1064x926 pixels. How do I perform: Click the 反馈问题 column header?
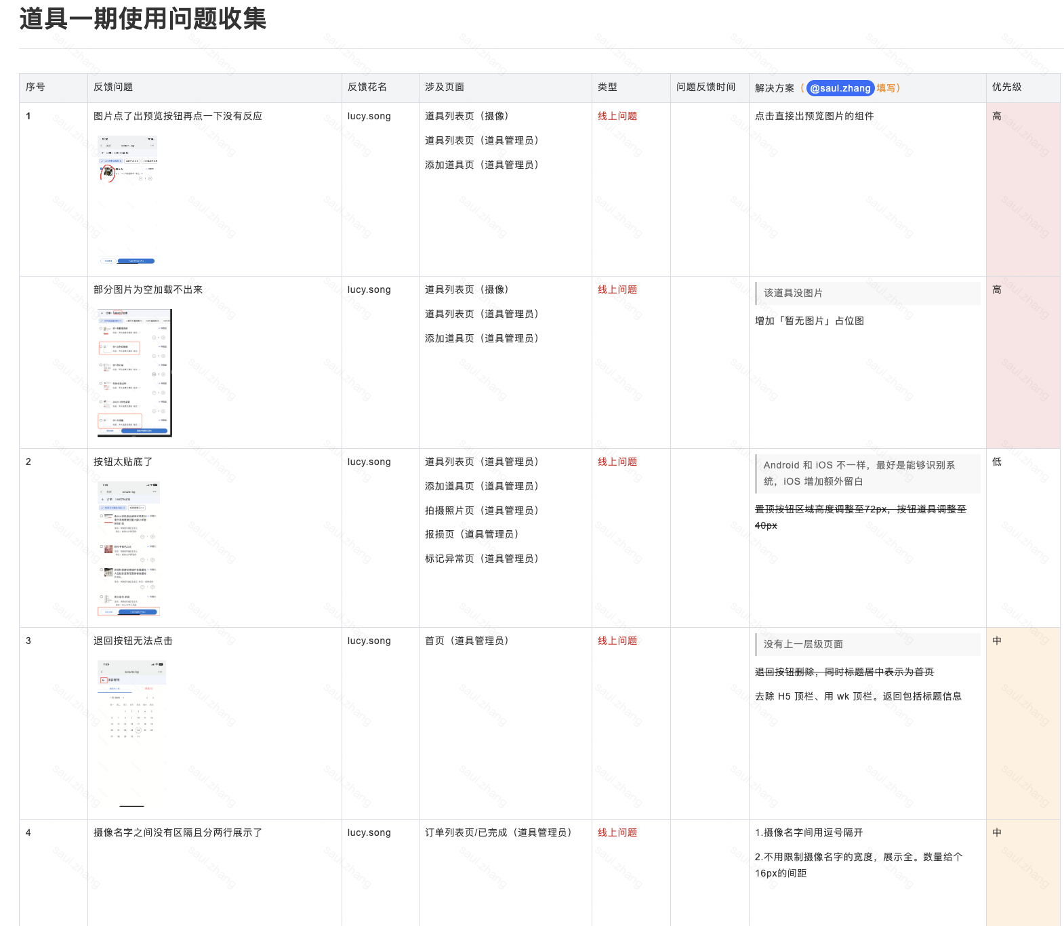pyautogui.click(x=113, y=87)
